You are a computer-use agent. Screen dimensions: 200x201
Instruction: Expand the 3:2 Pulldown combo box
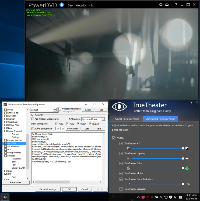pos(93,119)
